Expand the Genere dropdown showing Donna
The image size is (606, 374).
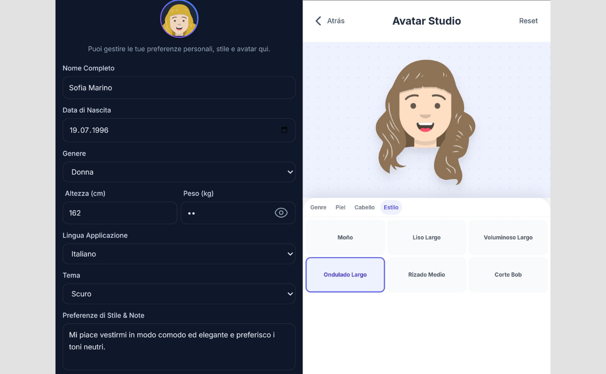tap(179, 172)
